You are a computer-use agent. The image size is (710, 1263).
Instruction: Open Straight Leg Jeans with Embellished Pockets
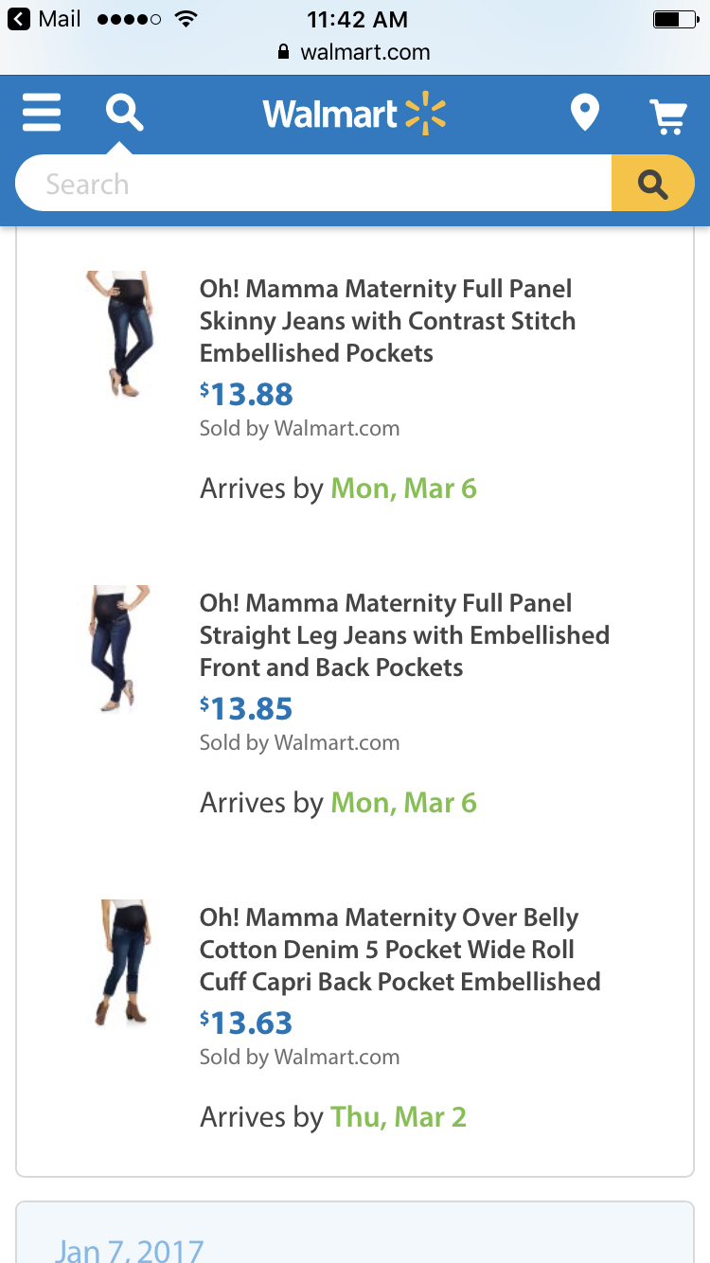pyautogui.click(x=403, y=635)
